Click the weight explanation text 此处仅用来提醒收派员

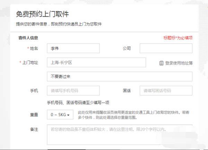133,115
